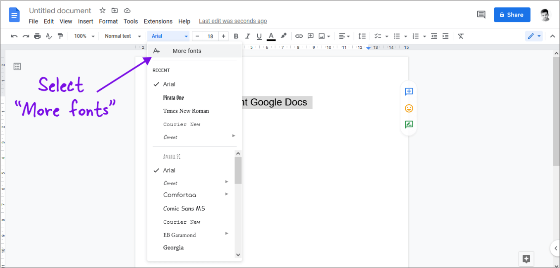The height and width of the screenshot is (268, 560).
Task: Click the Arial font dropdown
Action: [169, 36]
